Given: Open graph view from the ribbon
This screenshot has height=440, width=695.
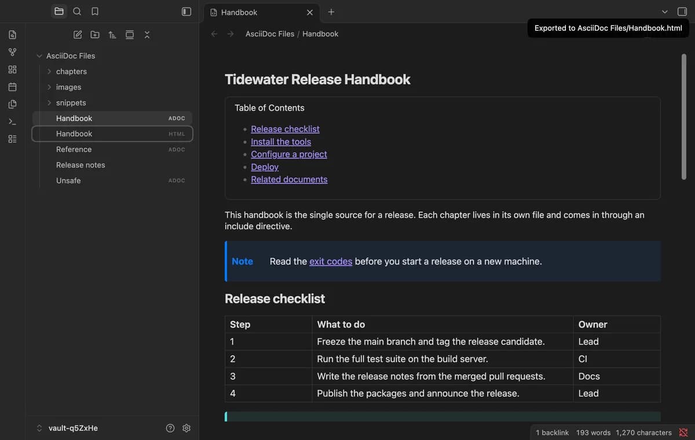Looking at the screenshot, I should pyautogui.click(x=13, y=52).
